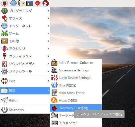Open the ゲーム menu label
This screenshot has height=127, width=135.
14,34
